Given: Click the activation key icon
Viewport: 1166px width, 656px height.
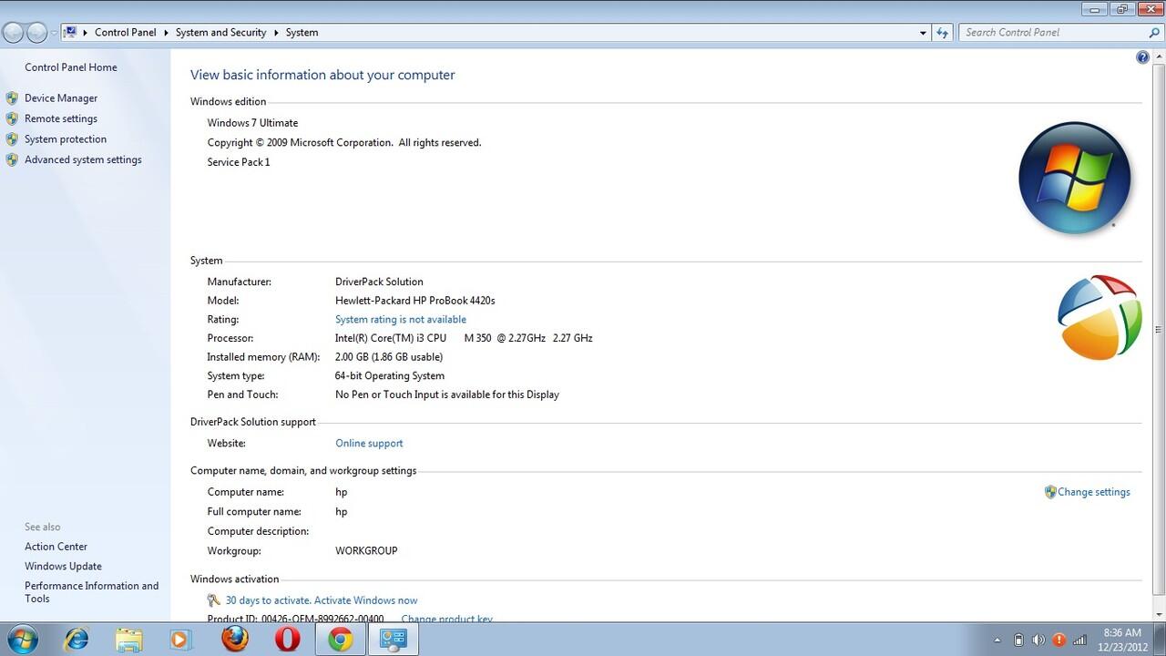Looking at the screenshot, I should tap(214, 600).
